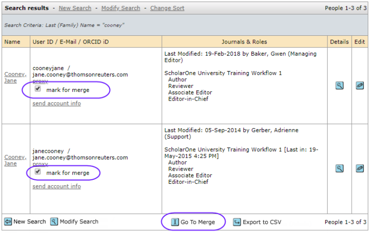Send account info to janecooney
The width and height of the screenshot is (372, 233).
tap(57, 187)
